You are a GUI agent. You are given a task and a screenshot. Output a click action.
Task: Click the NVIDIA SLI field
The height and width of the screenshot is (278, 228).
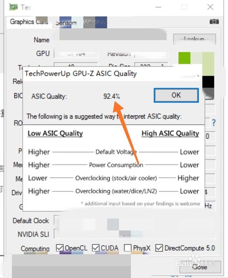(135, 234)
